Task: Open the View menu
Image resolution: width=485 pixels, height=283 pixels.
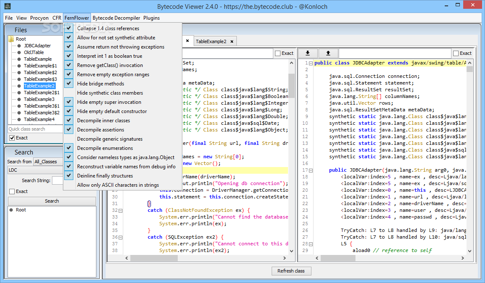Action: pyautogui.click(x=22, y=18)
